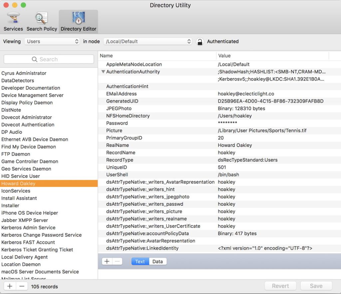Select HID Service User
The image size is (341, 294).
[49, 176]
